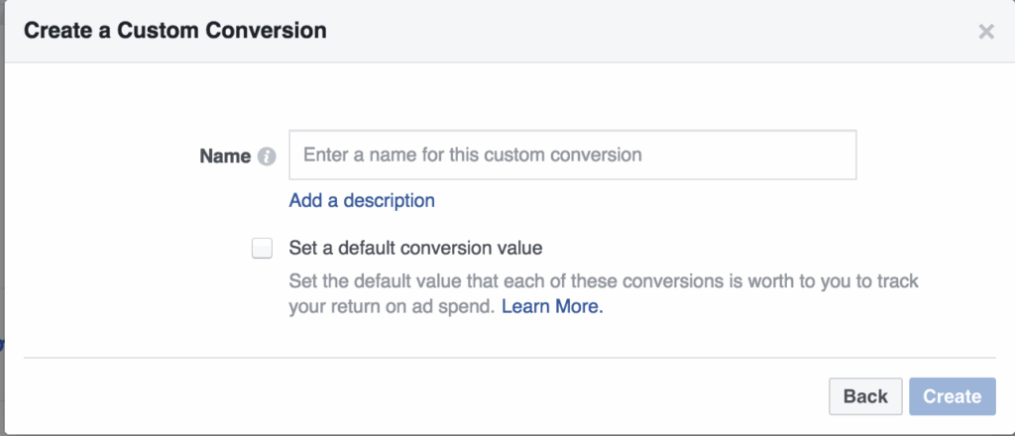Click the Create button
The height and width of the screenshot is (436, 1015).
(952, 396)
